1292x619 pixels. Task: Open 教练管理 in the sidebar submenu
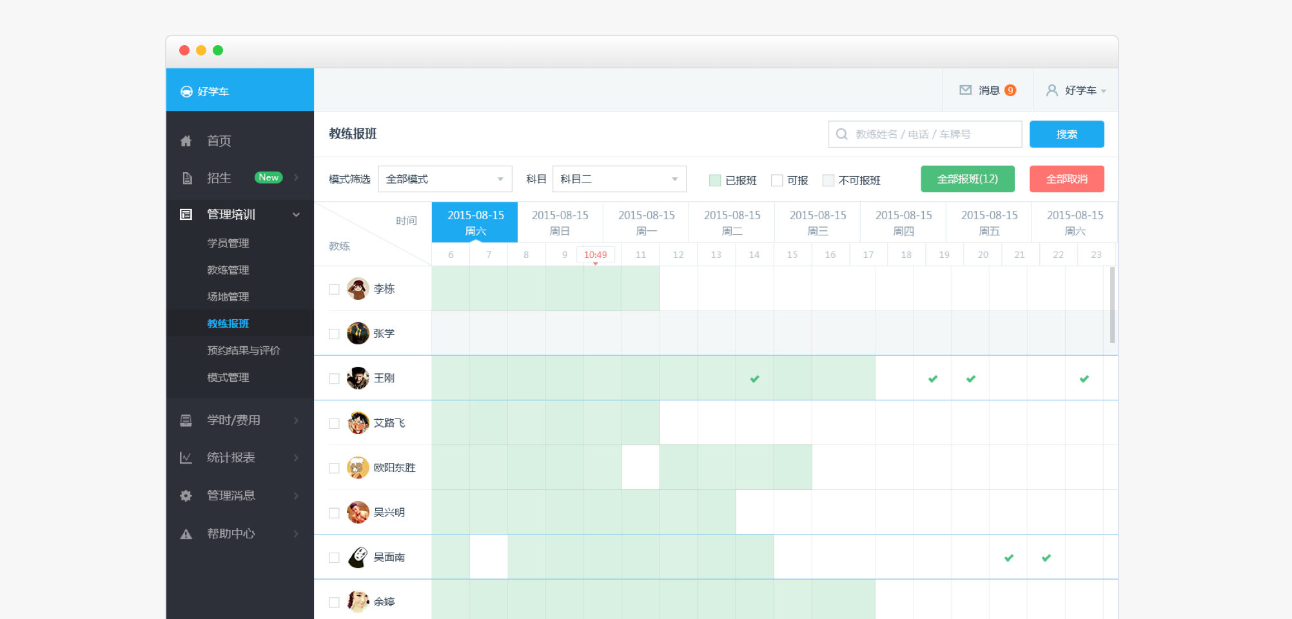228,270
